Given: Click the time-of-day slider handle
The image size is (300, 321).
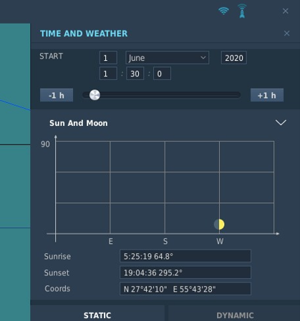Looking at the screenshot, I should tap(95, 95).
